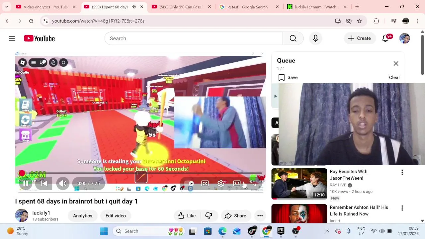Open Windows Start menu
Image resolution: width=425 pixels, height=239 pixels.
click(104, 231)
